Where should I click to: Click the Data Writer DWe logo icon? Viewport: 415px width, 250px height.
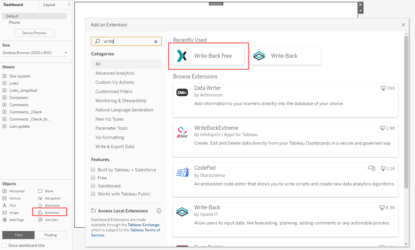click(182, 93)
